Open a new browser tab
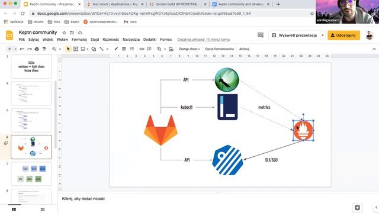 278,4
